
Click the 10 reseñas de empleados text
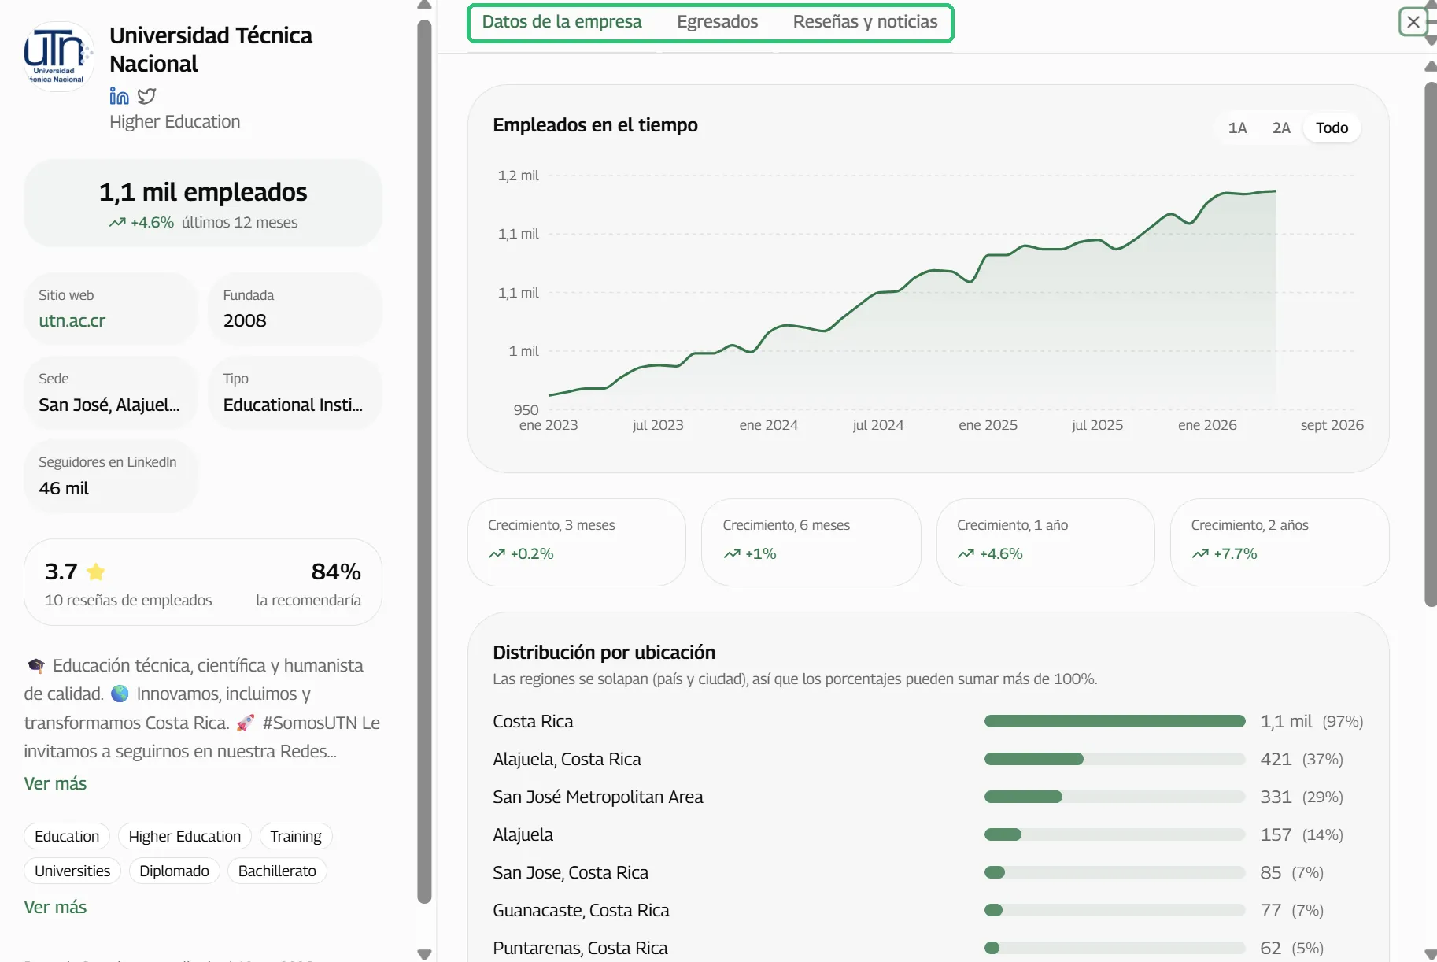(128, 600)
